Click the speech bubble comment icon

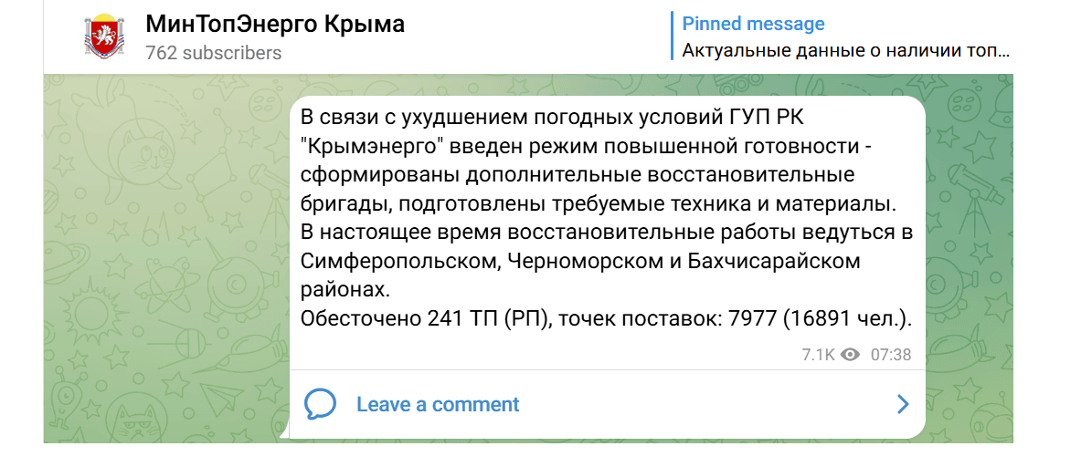pyautogui.click(x=320, y=404)
